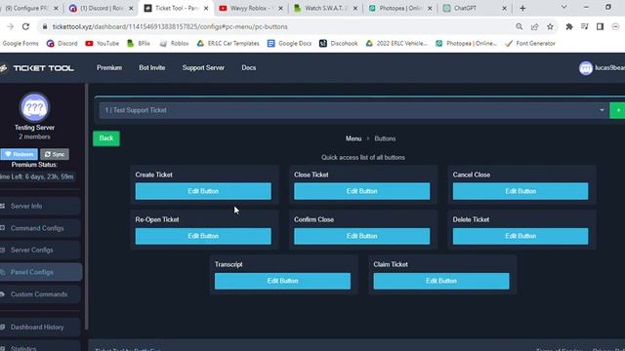Open the browser zoom magnifier icon
The image size is (625, 351).
click(519, 26)
